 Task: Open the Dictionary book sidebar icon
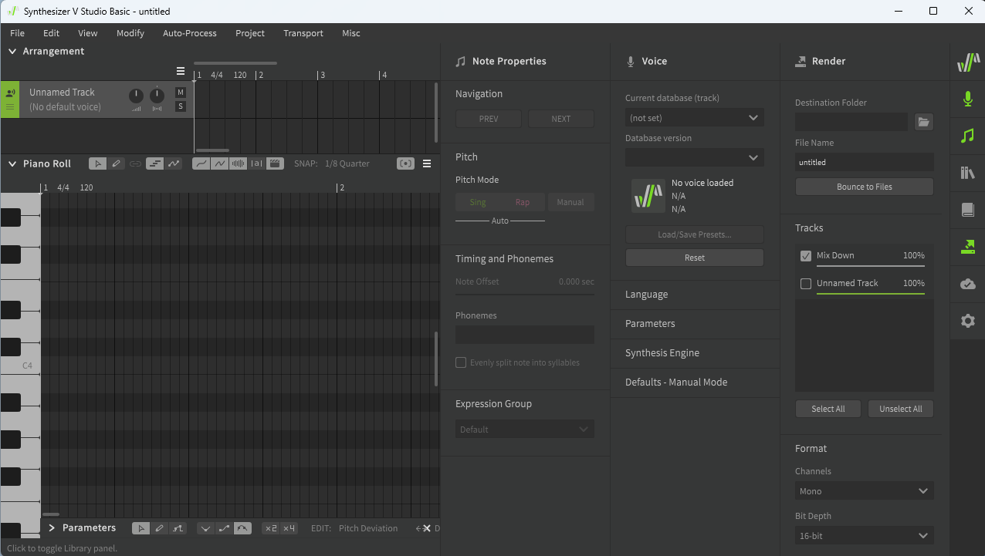[x=968, y=210]
